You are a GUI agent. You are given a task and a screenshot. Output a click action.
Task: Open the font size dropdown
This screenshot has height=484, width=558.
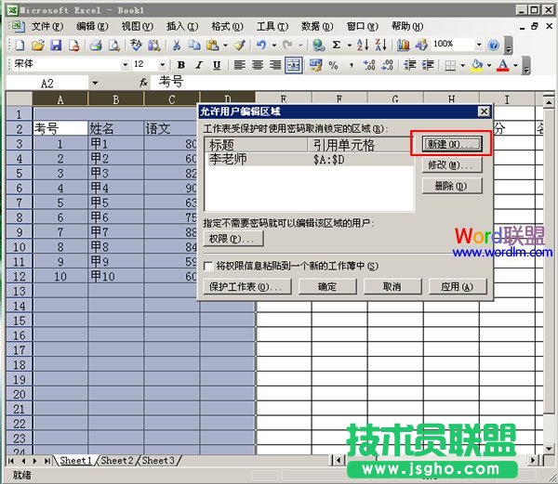click(x=164, y=65)
